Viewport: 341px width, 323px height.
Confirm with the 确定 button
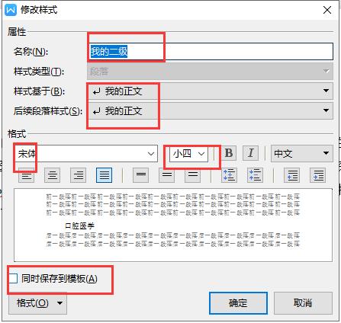point(238,303)
